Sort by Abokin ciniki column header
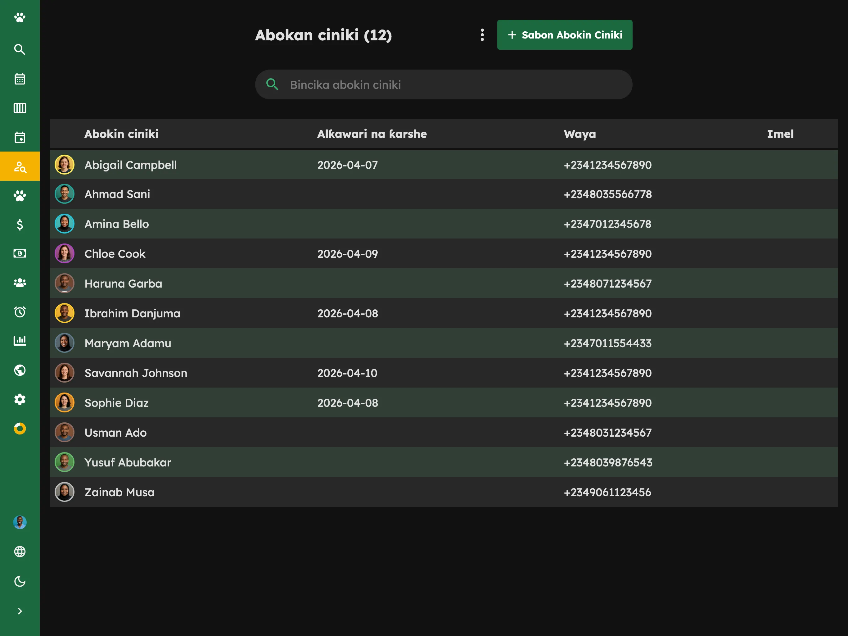This screenshot has width=848, height=636. [121, 134]
